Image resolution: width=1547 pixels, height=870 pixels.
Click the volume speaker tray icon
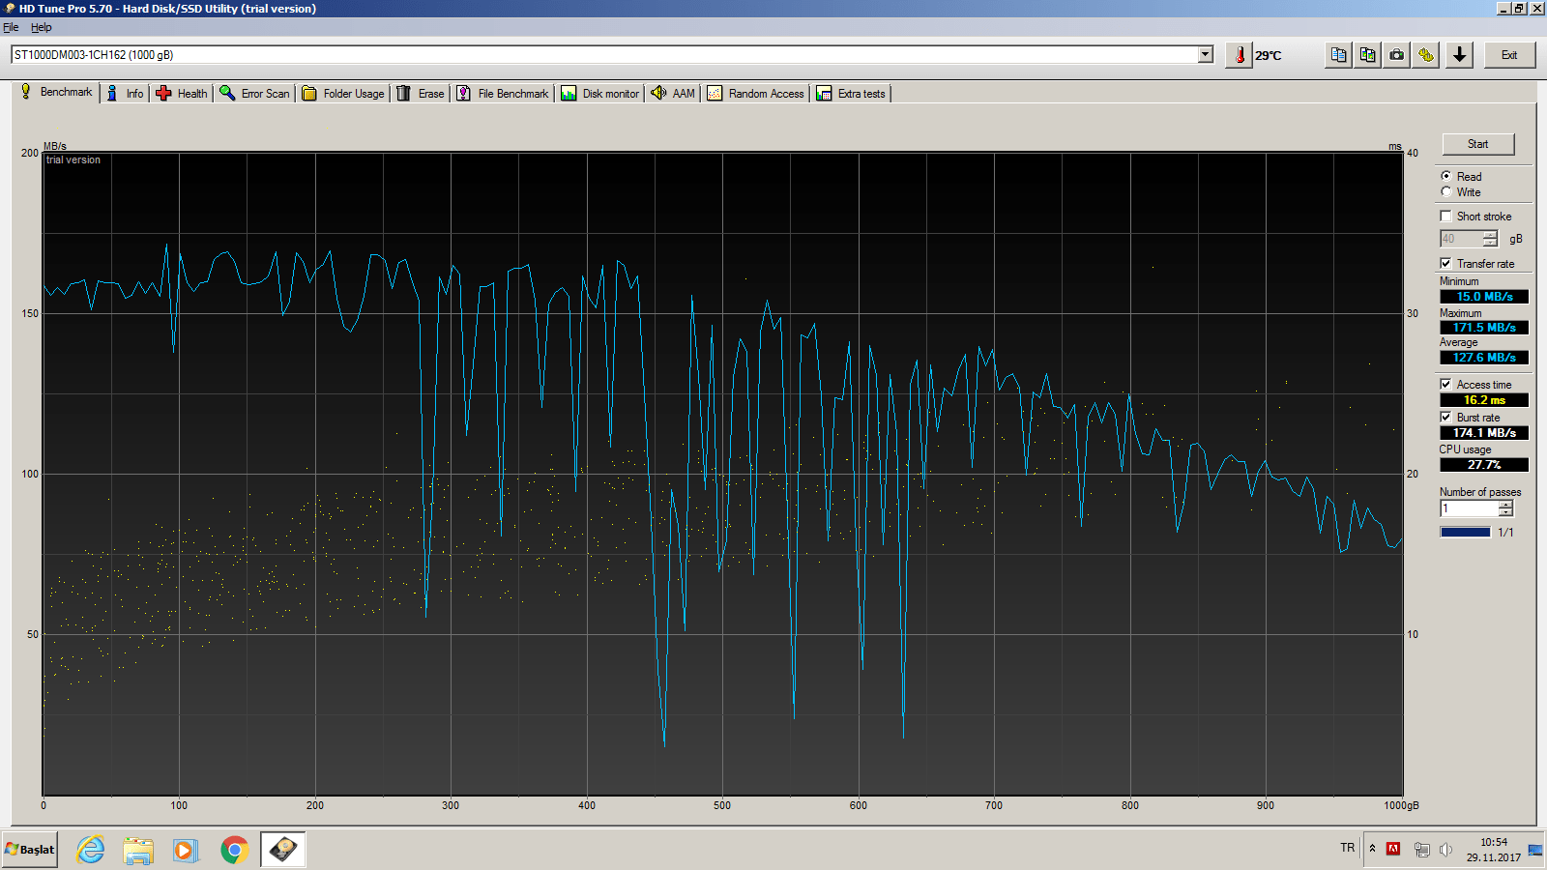pyautogui.click(x=1445, y=850)
